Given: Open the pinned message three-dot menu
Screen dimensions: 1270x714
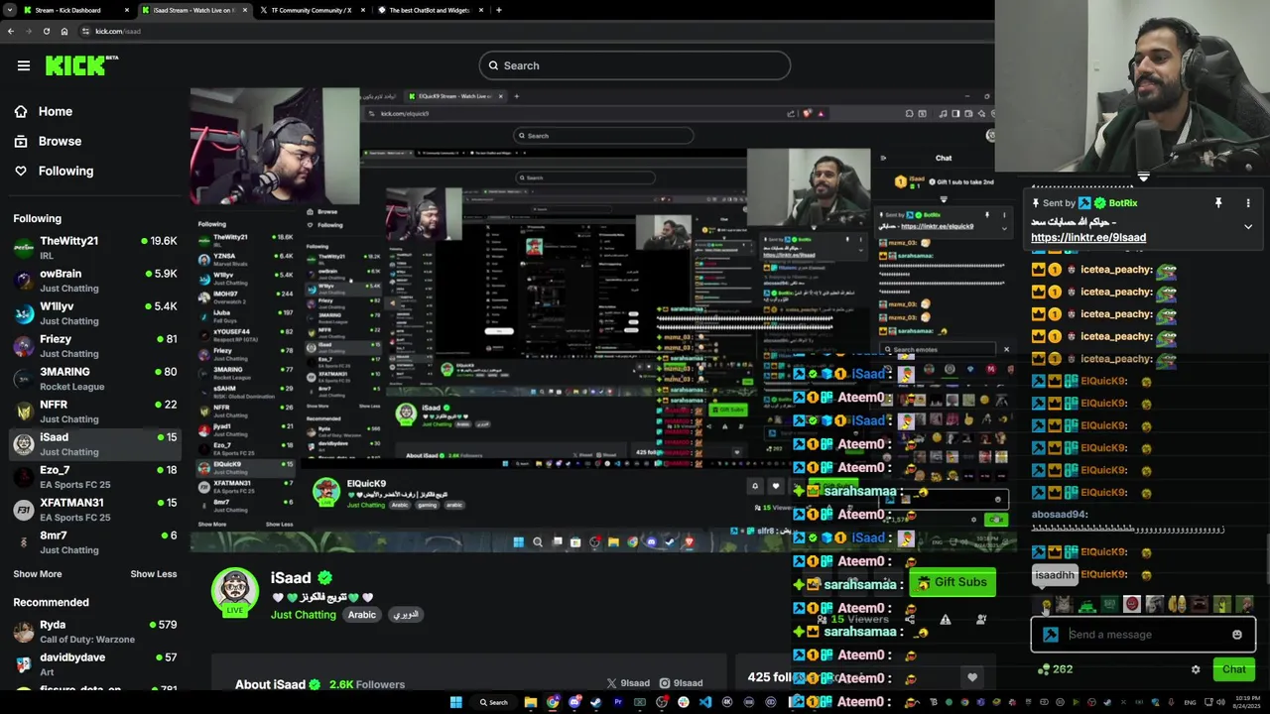Looking at the screenshot, I should pyautogui.click(x=1248, y=203).
